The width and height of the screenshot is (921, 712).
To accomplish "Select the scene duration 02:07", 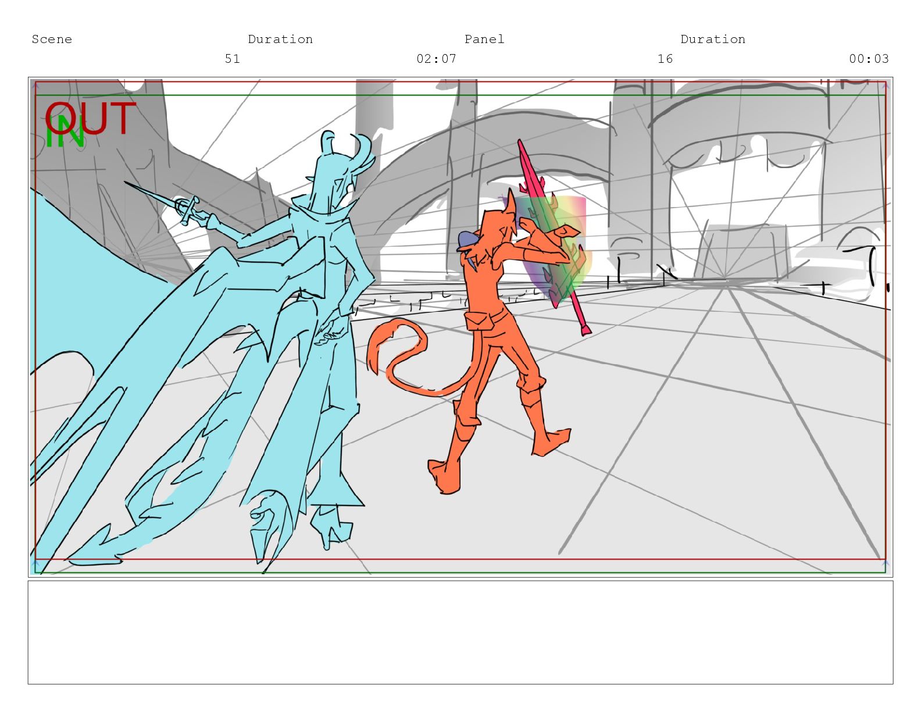I will [437, 59].
